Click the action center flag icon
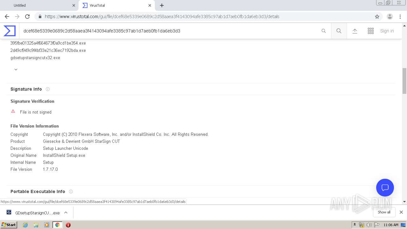This screenshot has height=229, width=407. coord(377,225)
